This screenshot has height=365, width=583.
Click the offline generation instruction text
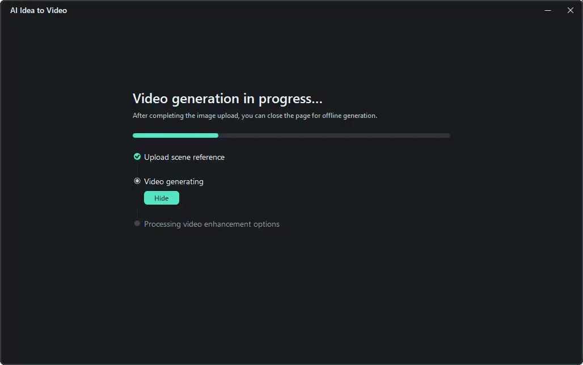coord(255,116)
